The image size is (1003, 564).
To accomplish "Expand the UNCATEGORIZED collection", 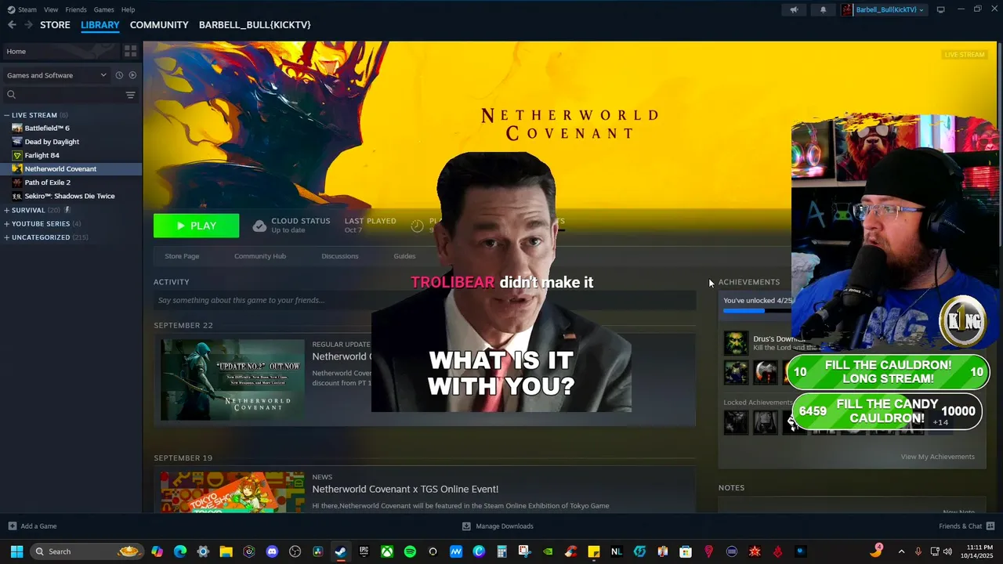I will point(6,237).
